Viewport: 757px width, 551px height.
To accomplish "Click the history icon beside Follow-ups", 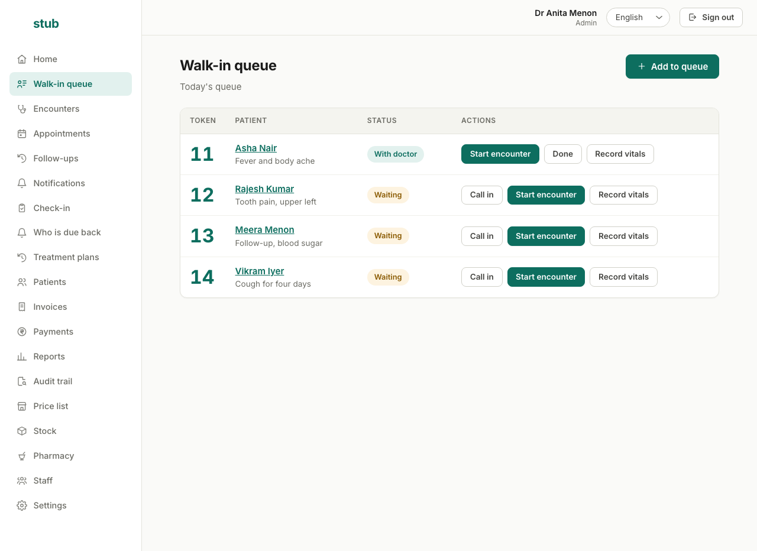I will point(22,158).
